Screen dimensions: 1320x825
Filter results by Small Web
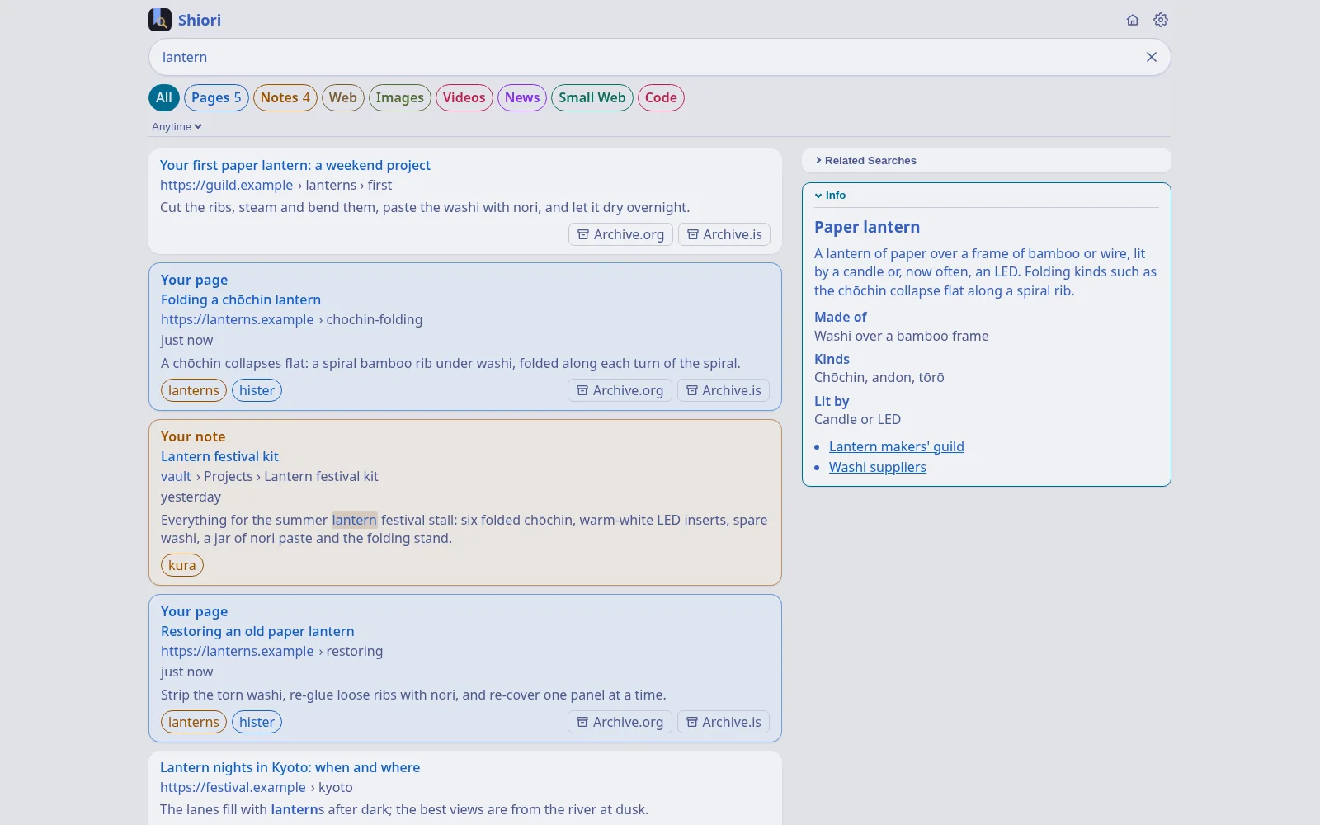592,97
